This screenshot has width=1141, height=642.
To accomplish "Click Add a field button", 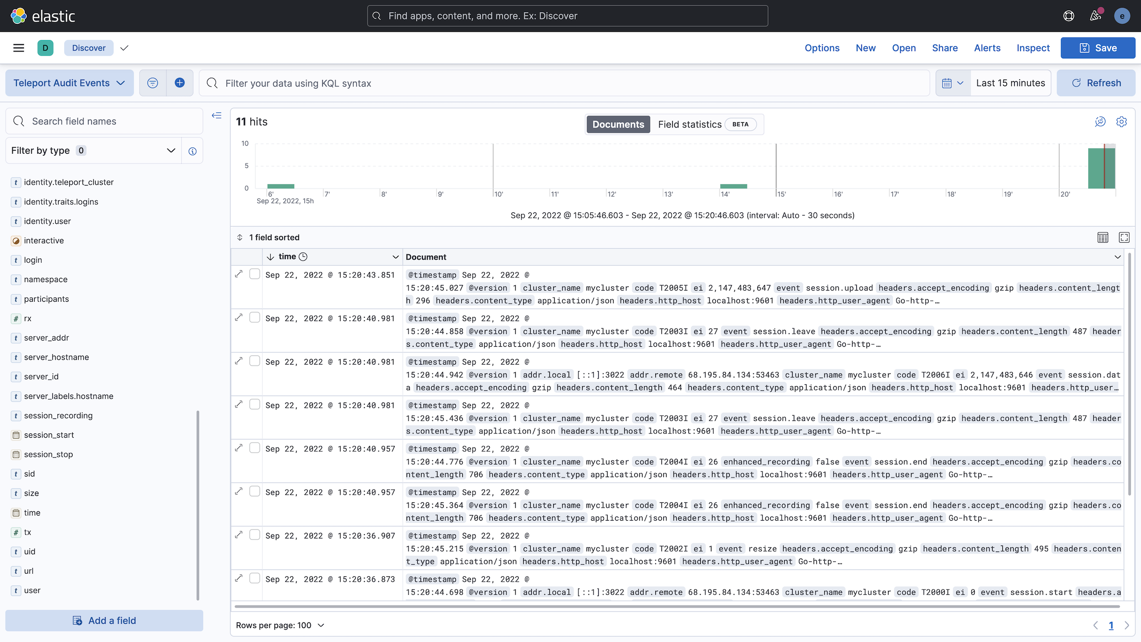I will pyautogui.click(x=104, y=620).
